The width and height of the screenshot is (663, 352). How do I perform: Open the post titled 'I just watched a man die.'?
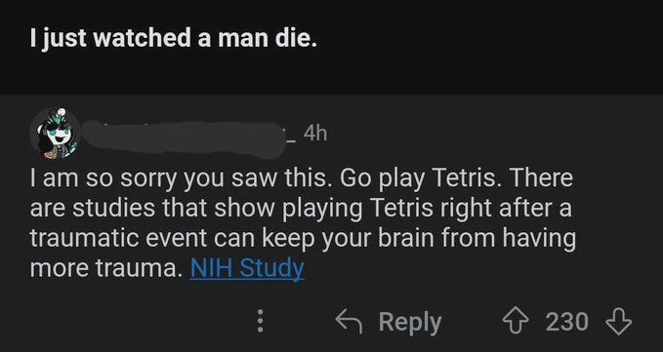tap(174, 39)
